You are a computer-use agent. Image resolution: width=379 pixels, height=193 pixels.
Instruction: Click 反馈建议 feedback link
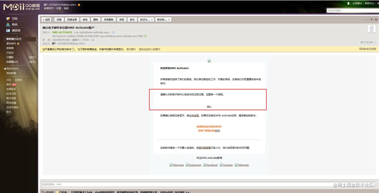[357, 3]
